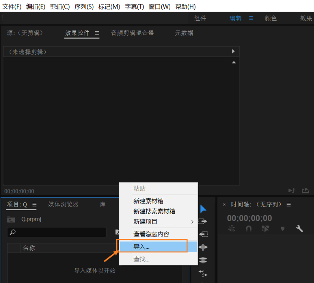Select the Rolling Edit tool
The image size is (314, 283).
202,260
